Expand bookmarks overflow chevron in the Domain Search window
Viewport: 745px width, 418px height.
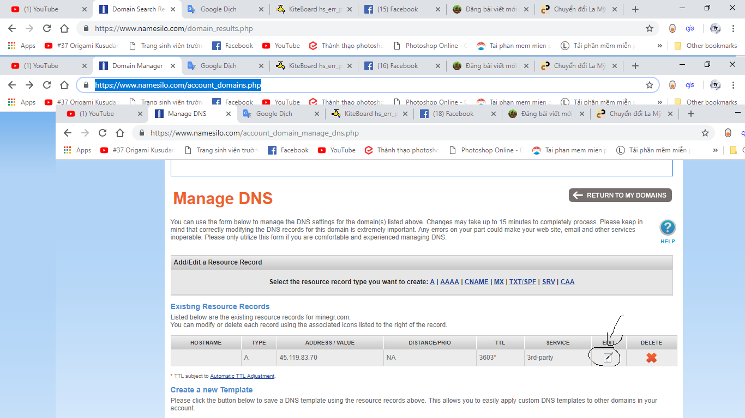pos(660,46)
